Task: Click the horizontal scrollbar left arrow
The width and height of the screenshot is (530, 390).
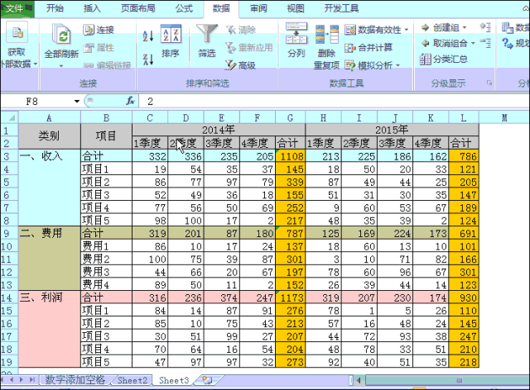Action: 359,380
